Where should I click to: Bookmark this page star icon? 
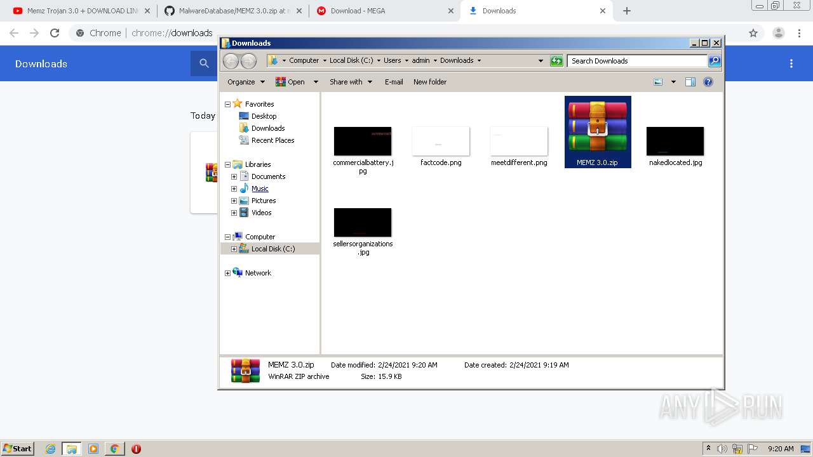[753, 33]
